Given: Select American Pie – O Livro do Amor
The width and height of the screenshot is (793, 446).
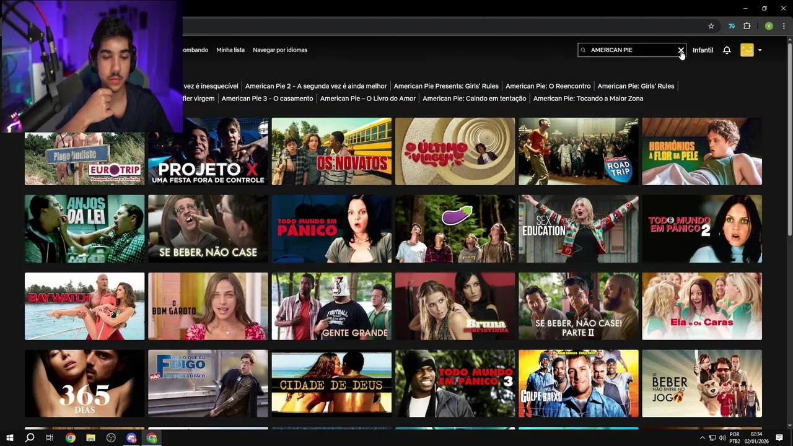Looking at the screenshot, I should [x=368, y=98].
